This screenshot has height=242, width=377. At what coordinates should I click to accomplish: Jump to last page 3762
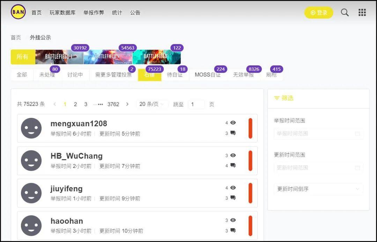113,104
